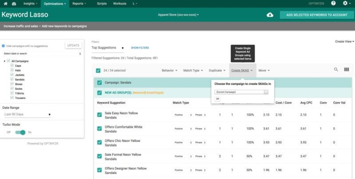Open the column chooser icon
The width and height of the screenshot is (355, 179).
click(347, 70)
